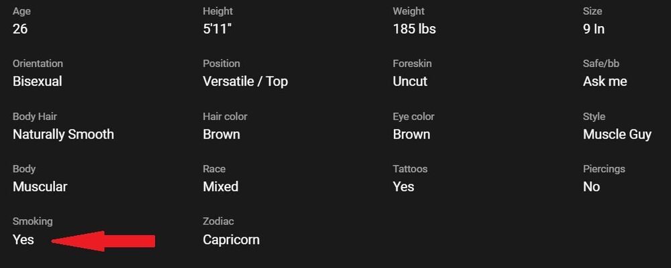Select the Weight value 185 lbs

coord(414,29)
